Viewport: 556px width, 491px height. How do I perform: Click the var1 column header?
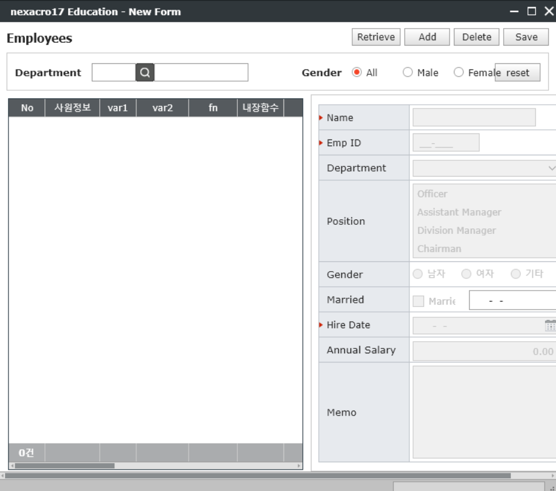click(118, 108)
